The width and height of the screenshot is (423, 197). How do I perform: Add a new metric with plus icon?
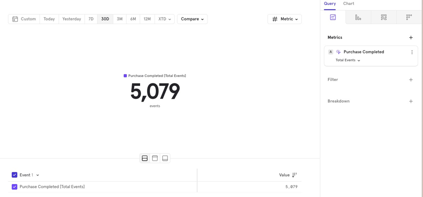[411, 38]
